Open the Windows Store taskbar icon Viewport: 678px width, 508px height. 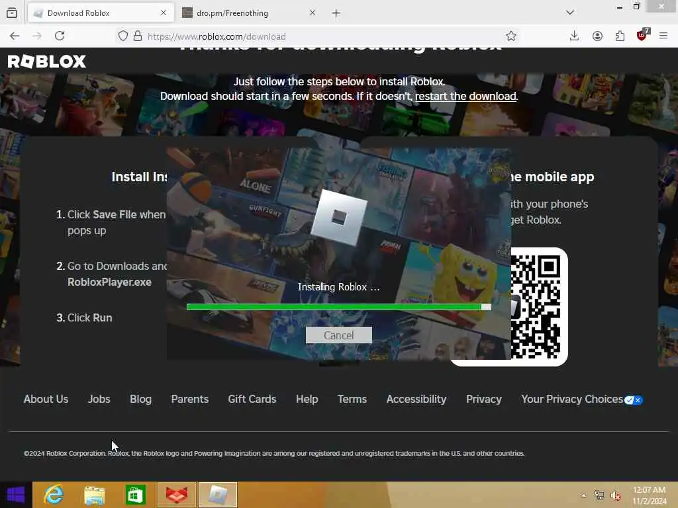(135, 495)
